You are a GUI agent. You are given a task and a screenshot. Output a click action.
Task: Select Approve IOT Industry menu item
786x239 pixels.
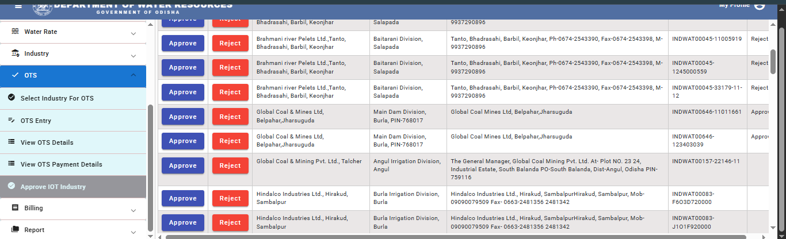73,187
